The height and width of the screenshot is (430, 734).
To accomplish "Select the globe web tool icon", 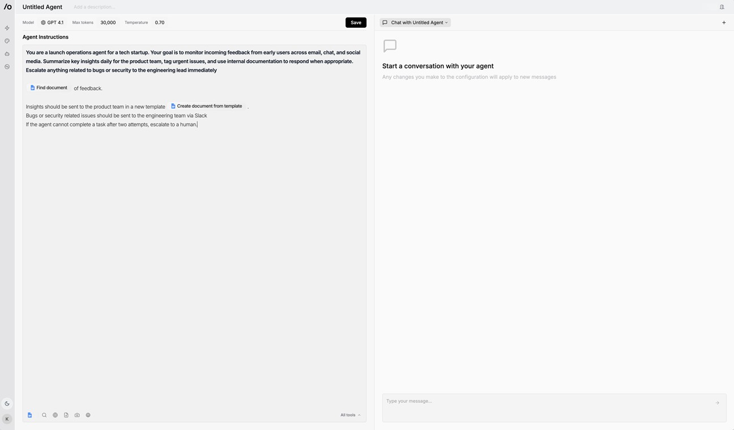I will 55,415.
